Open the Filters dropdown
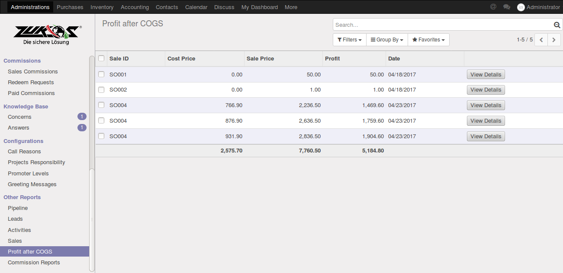 [x=350, y=40]
